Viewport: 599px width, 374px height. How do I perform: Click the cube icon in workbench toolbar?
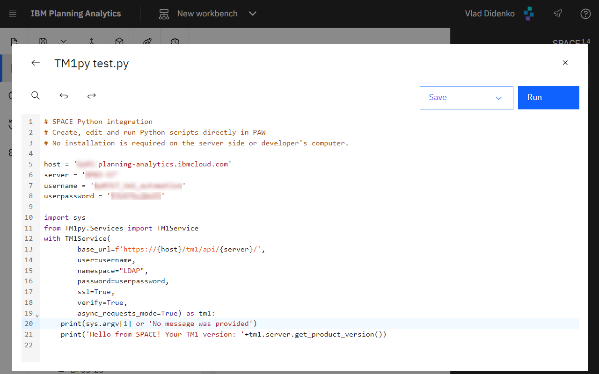point(119,42)
